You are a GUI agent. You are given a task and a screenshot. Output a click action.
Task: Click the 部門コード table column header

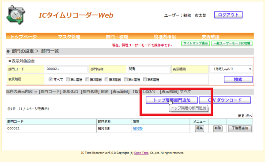[51, 121]
